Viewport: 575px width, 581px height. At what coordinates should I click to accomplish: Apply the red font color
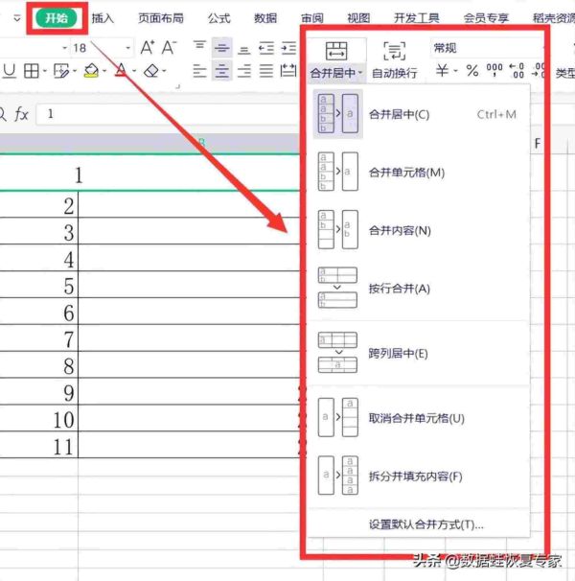[x=121, y=70]
